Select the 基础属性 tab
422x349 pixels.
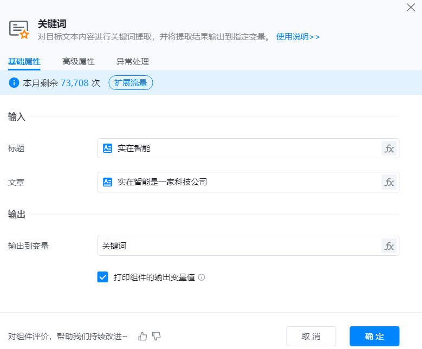[24, 62]
